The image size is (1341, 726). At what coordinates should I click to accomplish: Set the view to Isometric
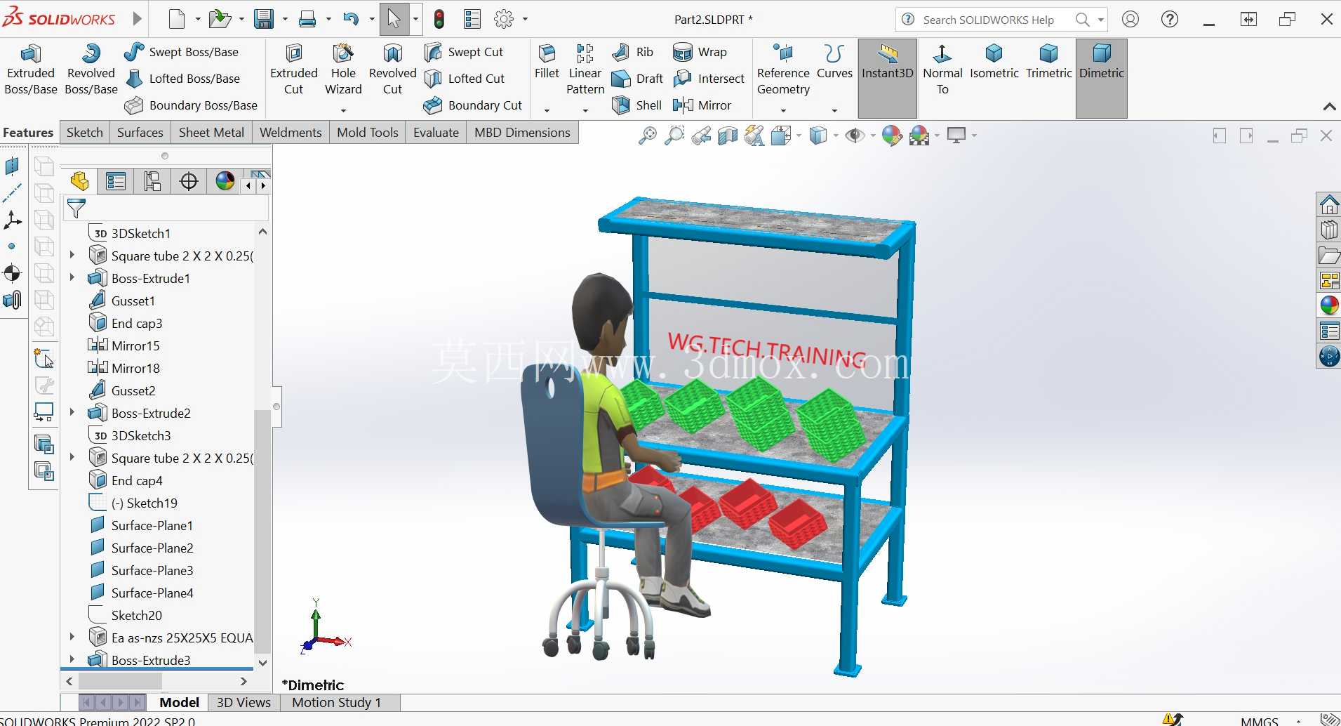994,62
